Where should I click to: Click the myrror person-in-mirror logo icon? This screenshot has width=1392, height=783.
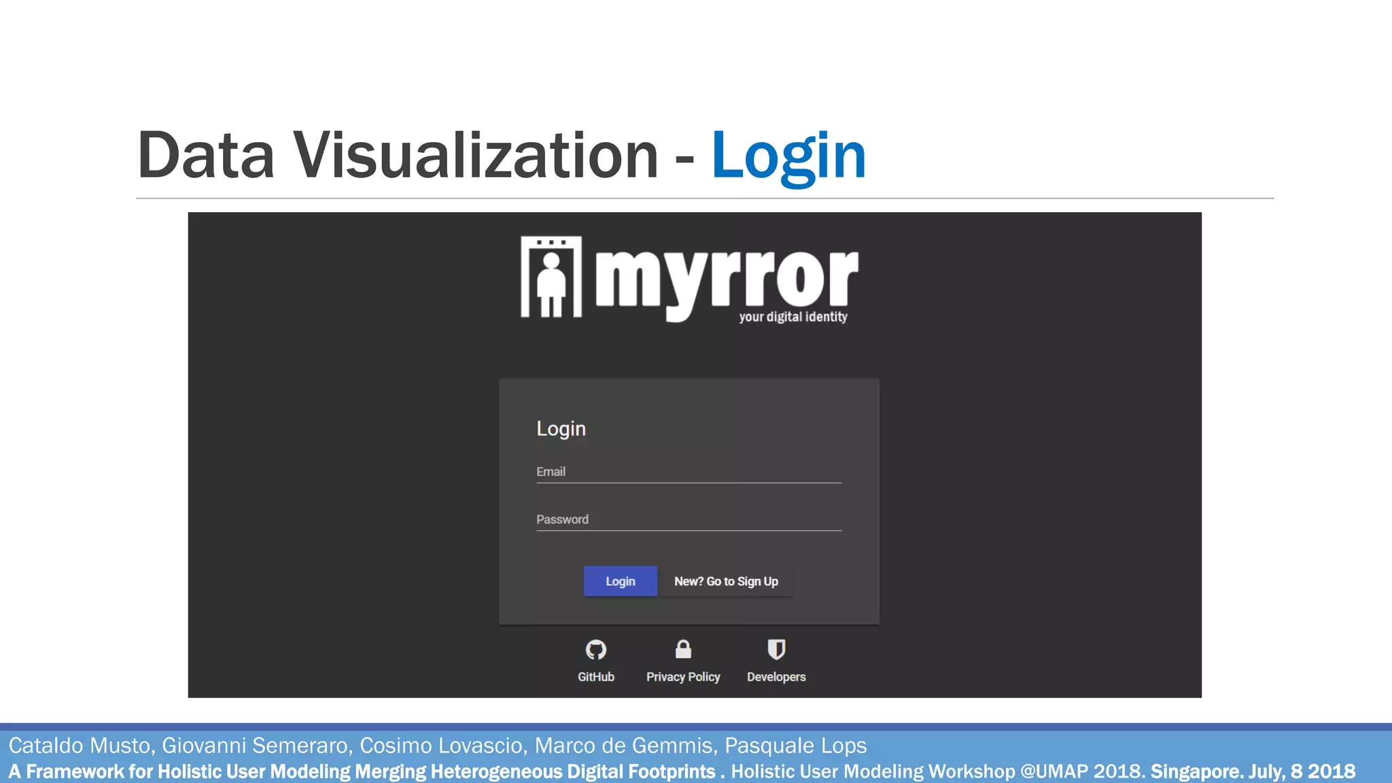tap(551, 277)
